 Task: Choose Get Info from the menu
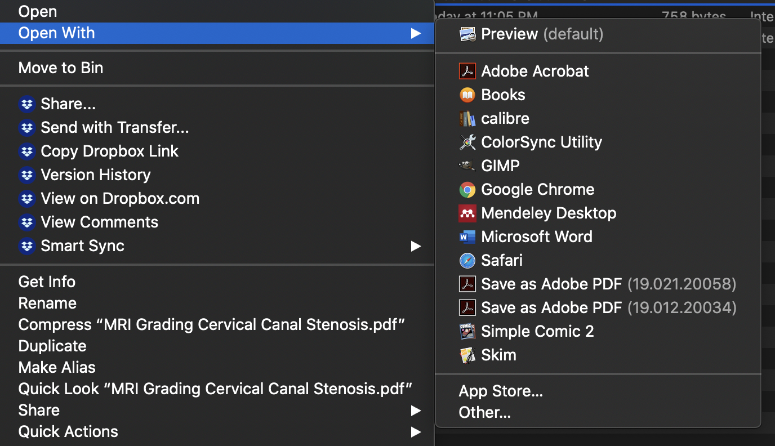point(47,282)
